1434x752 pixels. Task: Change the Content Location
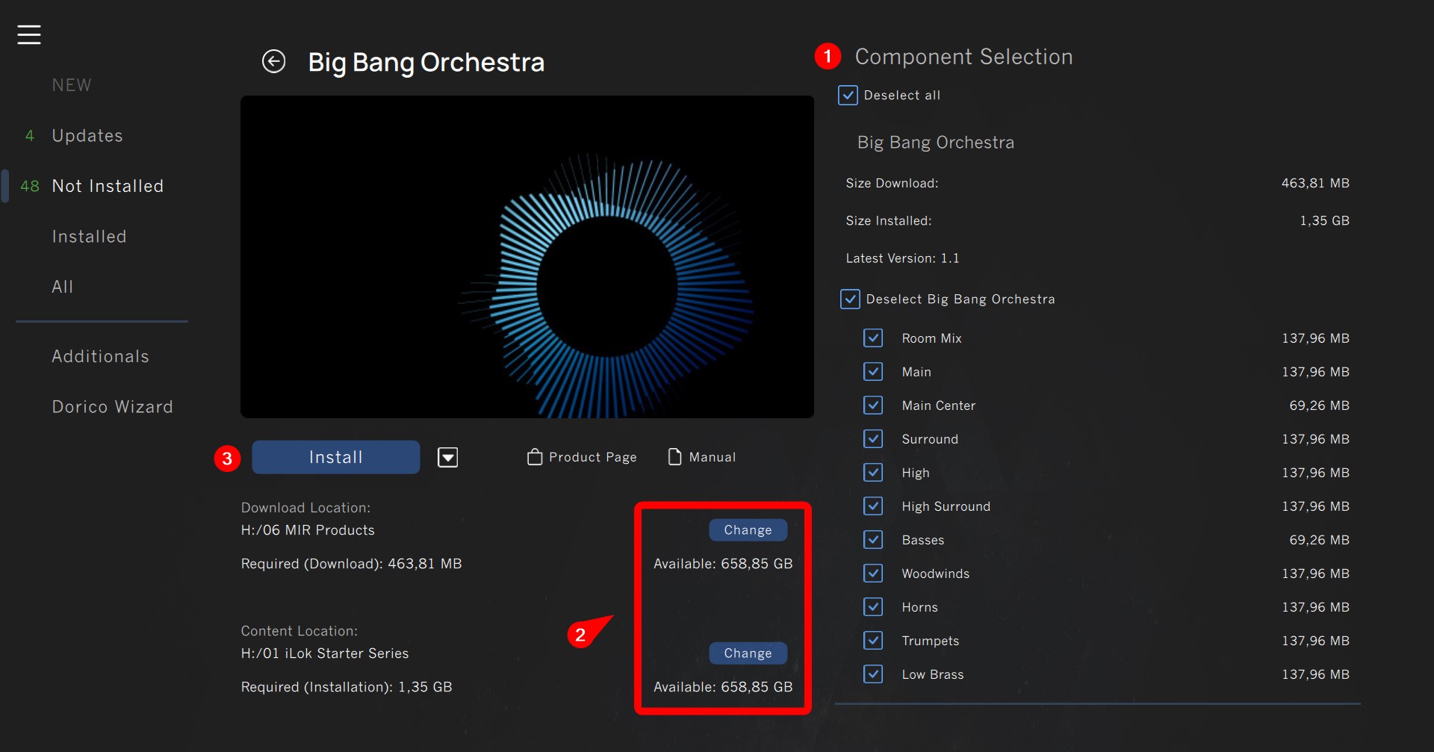coord(748,653)
